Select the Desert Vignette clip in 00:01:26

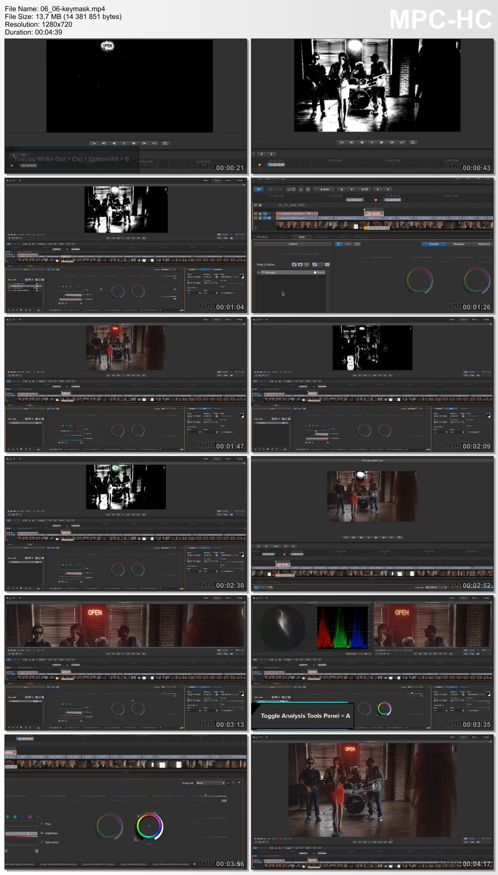(x=297, y=214)
